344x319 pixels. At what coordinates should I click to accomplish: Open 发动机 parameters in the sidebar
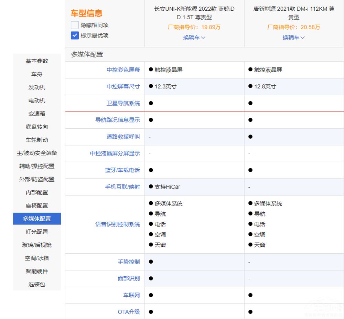(x=37, y=87)
